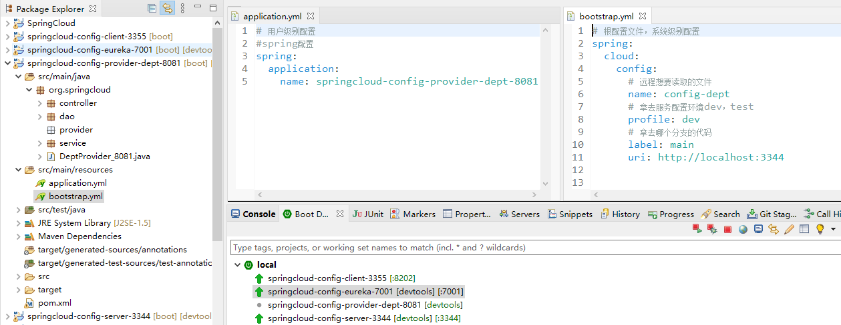Focus the Boot Dashboard filter input field

pyautogui.click(x=534, y=247)
